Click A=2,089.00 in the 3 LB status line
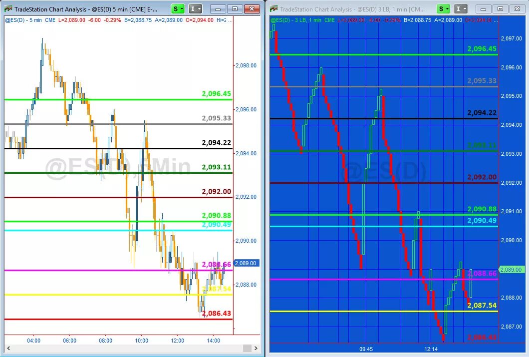The image size is (529, 357). (448, 20)
